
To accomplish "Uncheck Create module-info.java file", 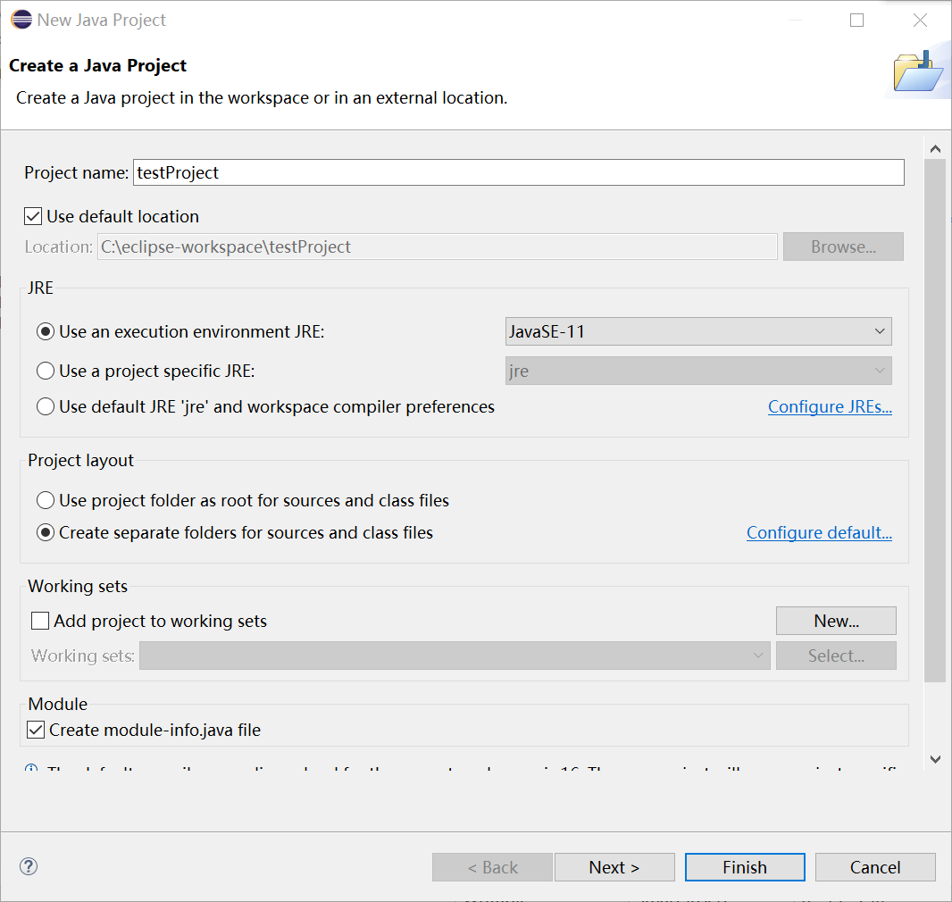I will point(36,730).
